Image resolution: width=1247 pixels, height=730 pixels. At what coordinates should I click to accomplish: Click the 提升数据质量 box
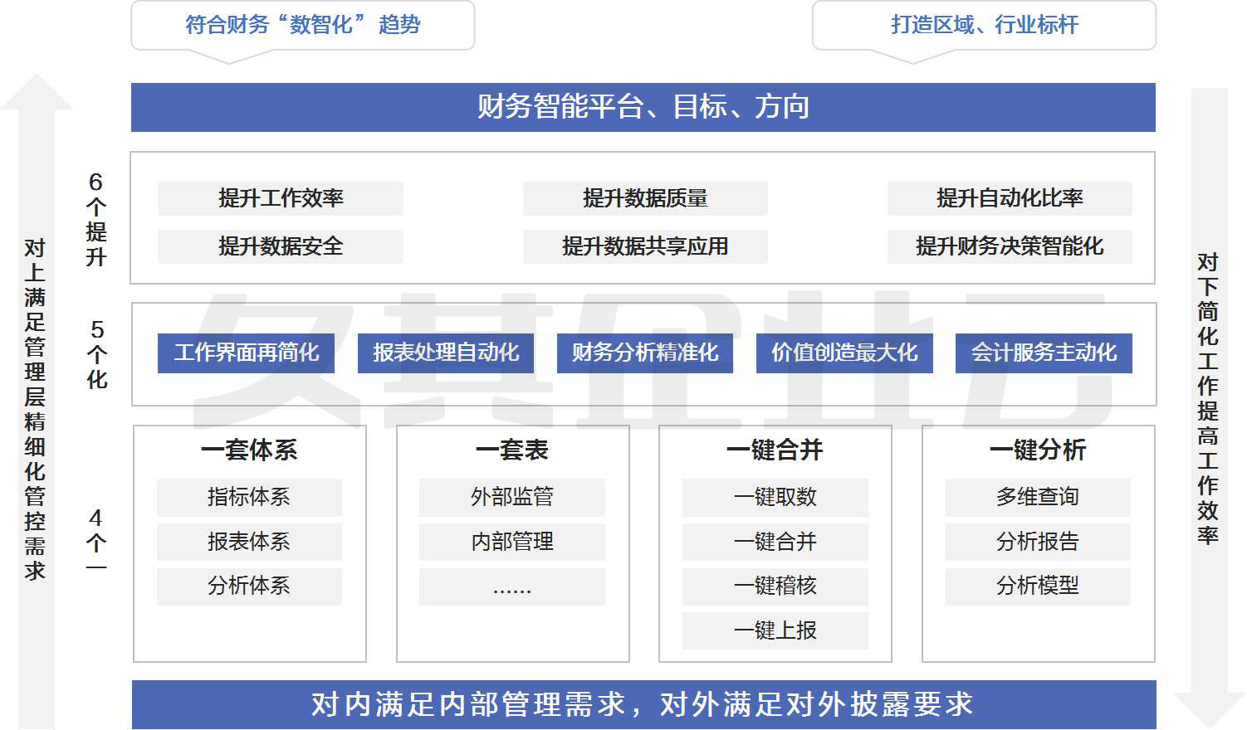click(x=645, y=198)
